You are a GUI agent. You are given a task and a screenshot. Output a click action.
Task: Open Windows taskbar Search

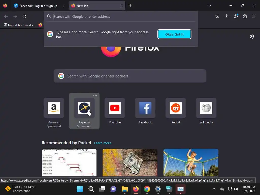(91, 189)
